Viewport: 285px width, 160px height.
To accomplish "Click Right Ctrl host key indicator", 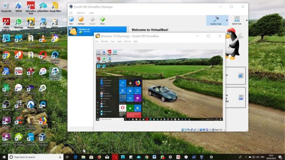I will pyautogui.click(x=218, y=130).
